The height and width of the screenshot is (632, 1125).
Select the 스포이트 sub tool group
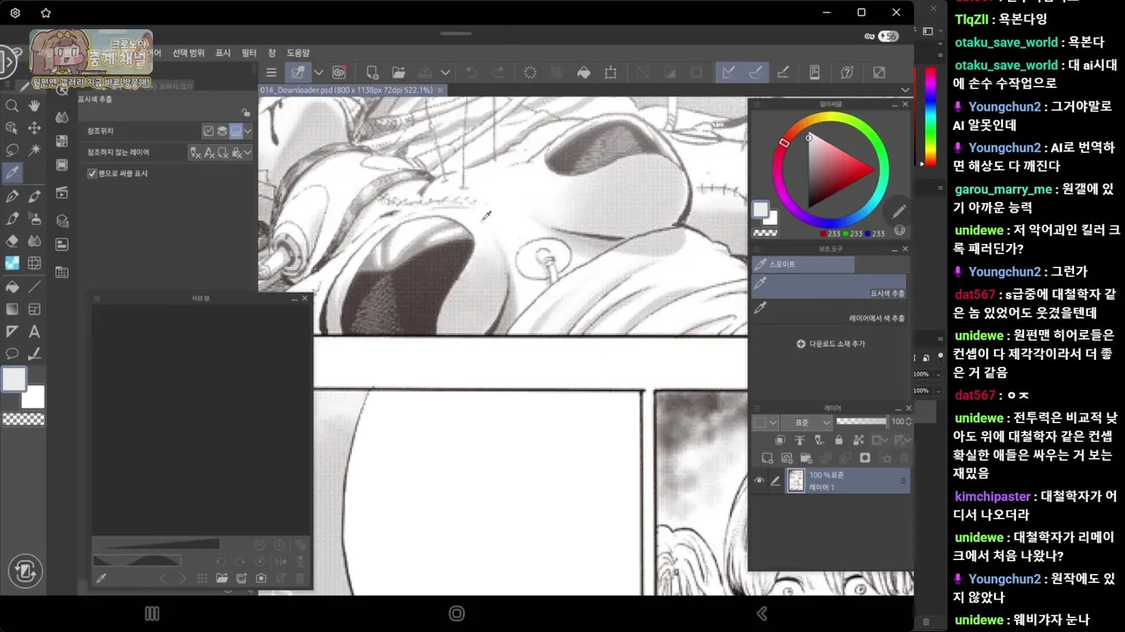[x=803, y=263]
